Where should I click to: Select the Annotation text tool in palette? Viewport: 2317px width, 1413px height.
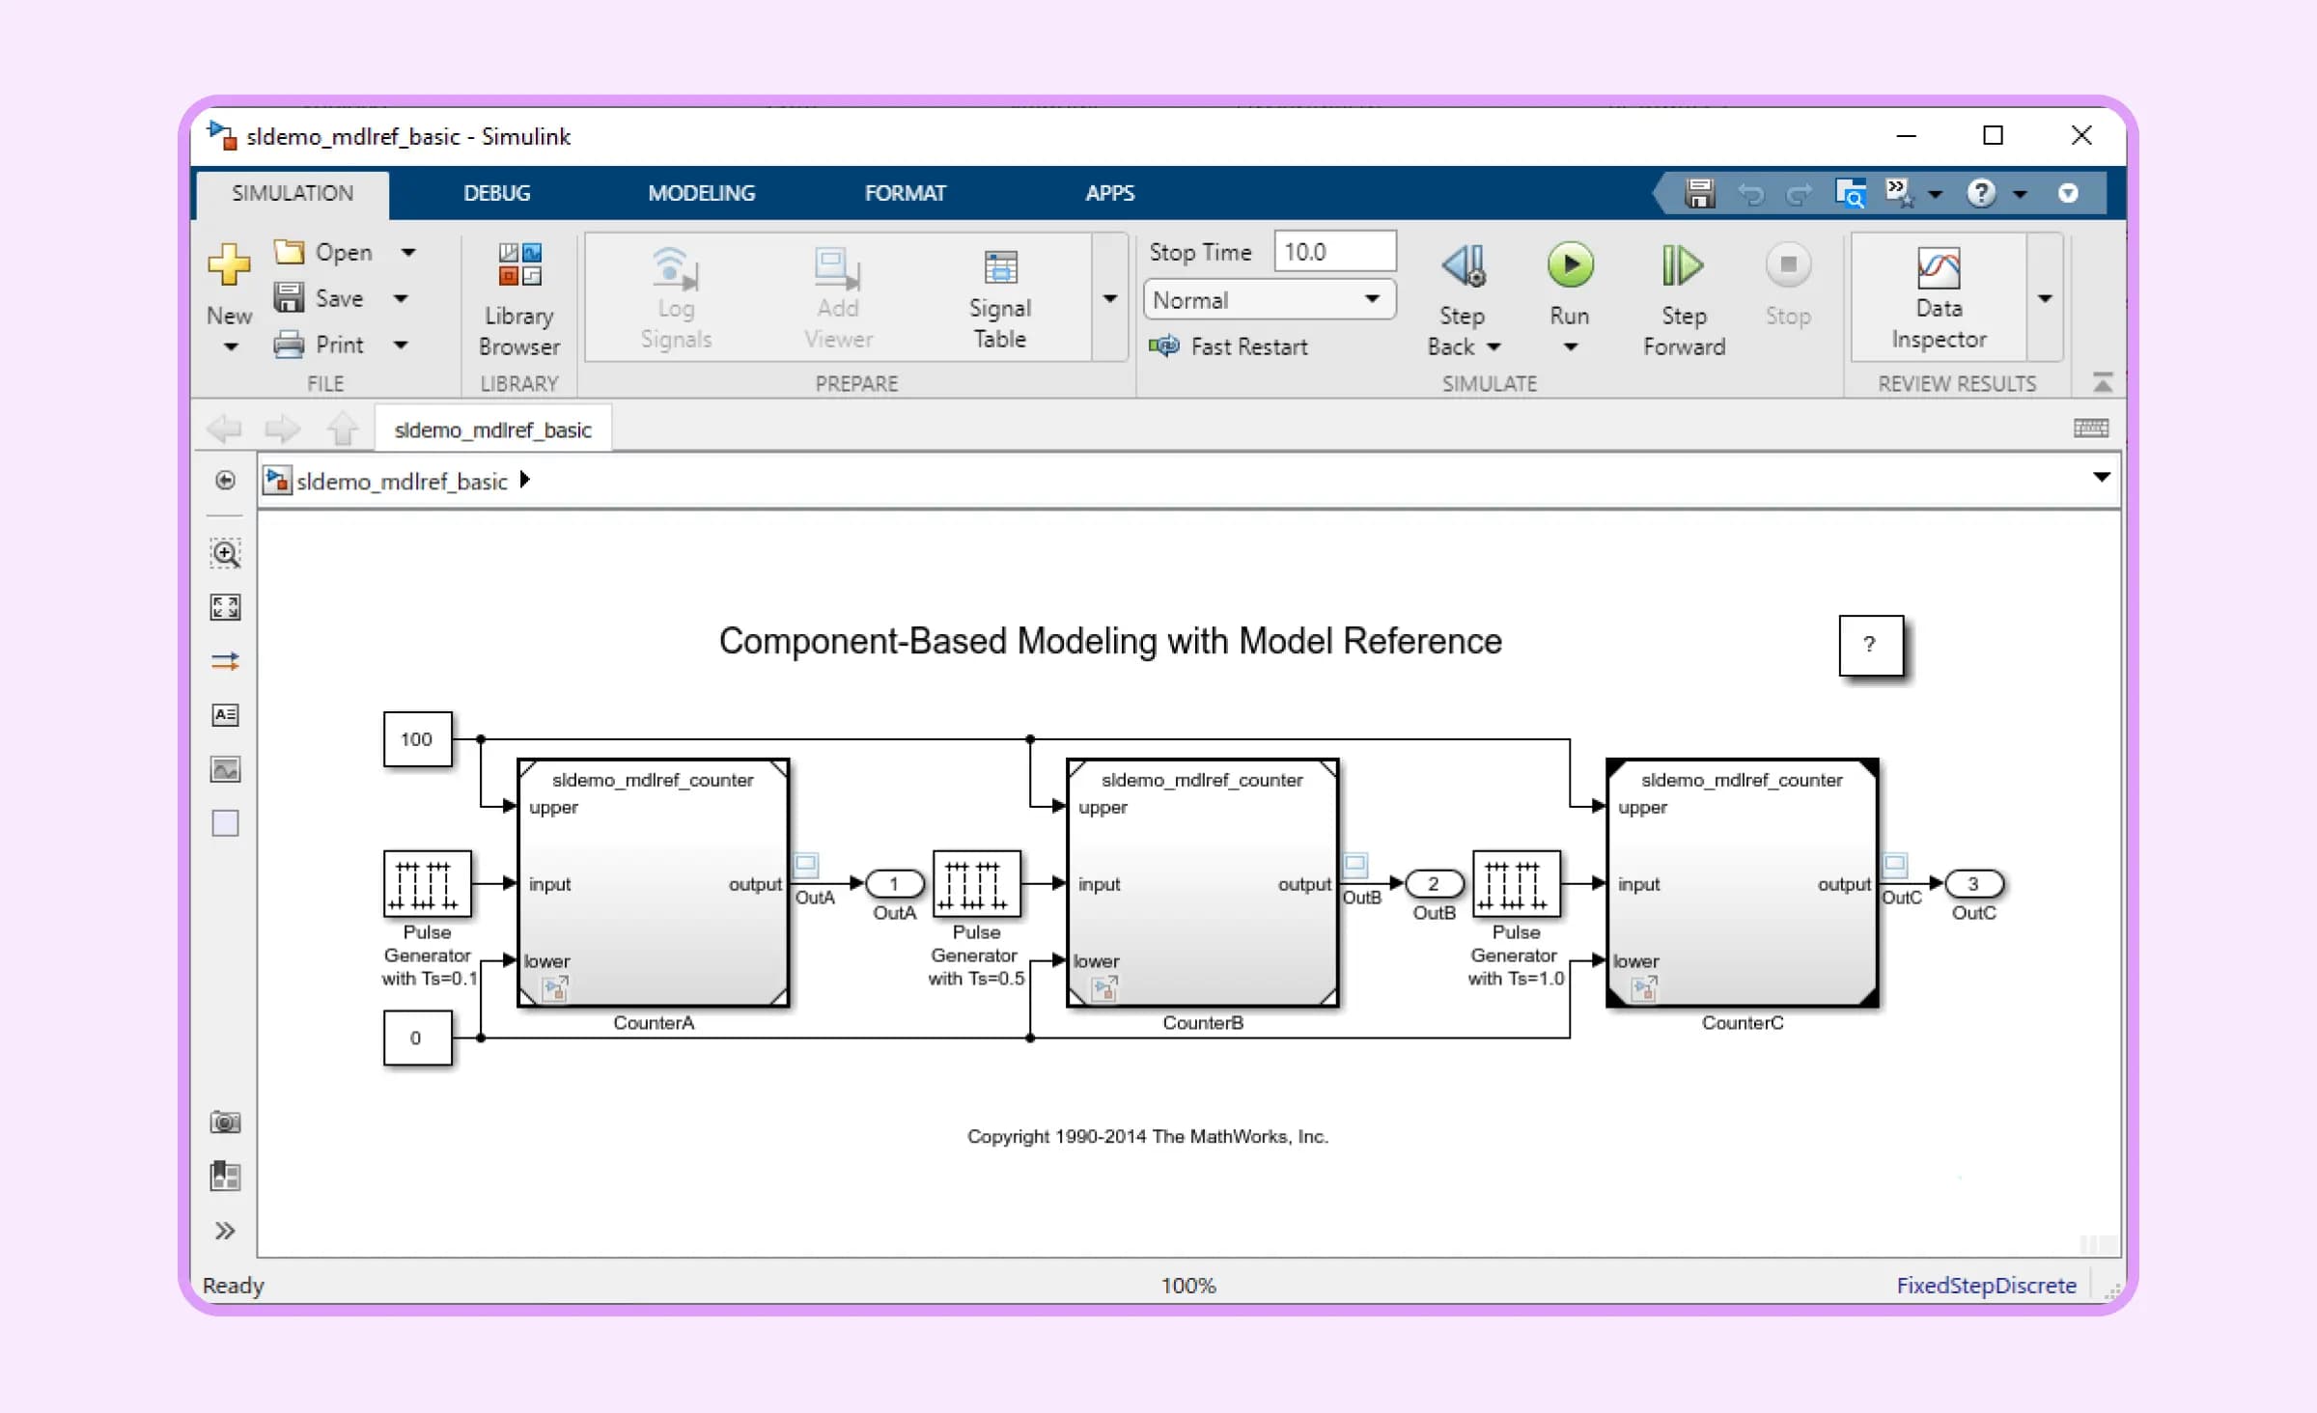click(225, 715)
